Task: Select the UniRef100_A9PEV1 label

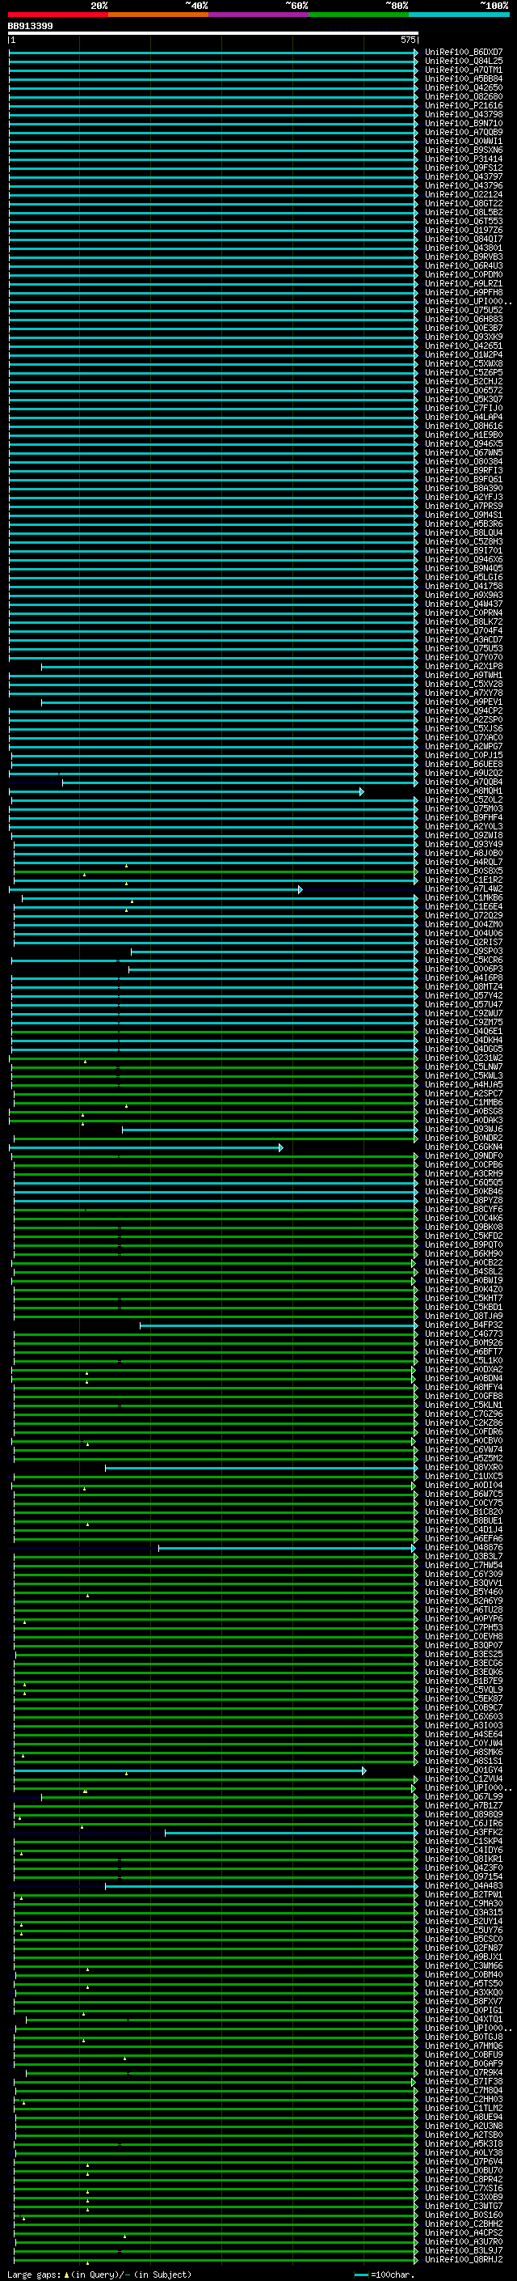Action: 464,702
